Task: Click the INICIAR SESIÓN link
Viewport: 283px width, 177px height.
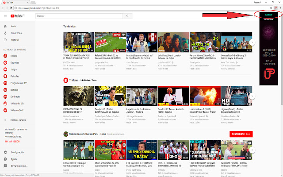Action: [12, 142]
